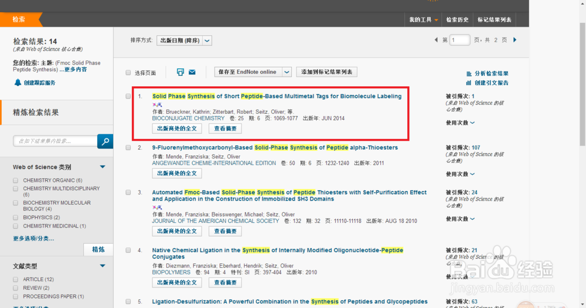Click analyze results bar-chart icon
586x308 pixels.
pyautogui.click(x=469, y=74)
